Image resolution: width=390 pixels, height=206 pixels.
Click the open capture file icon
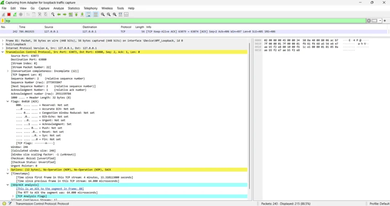pos(28,14)
